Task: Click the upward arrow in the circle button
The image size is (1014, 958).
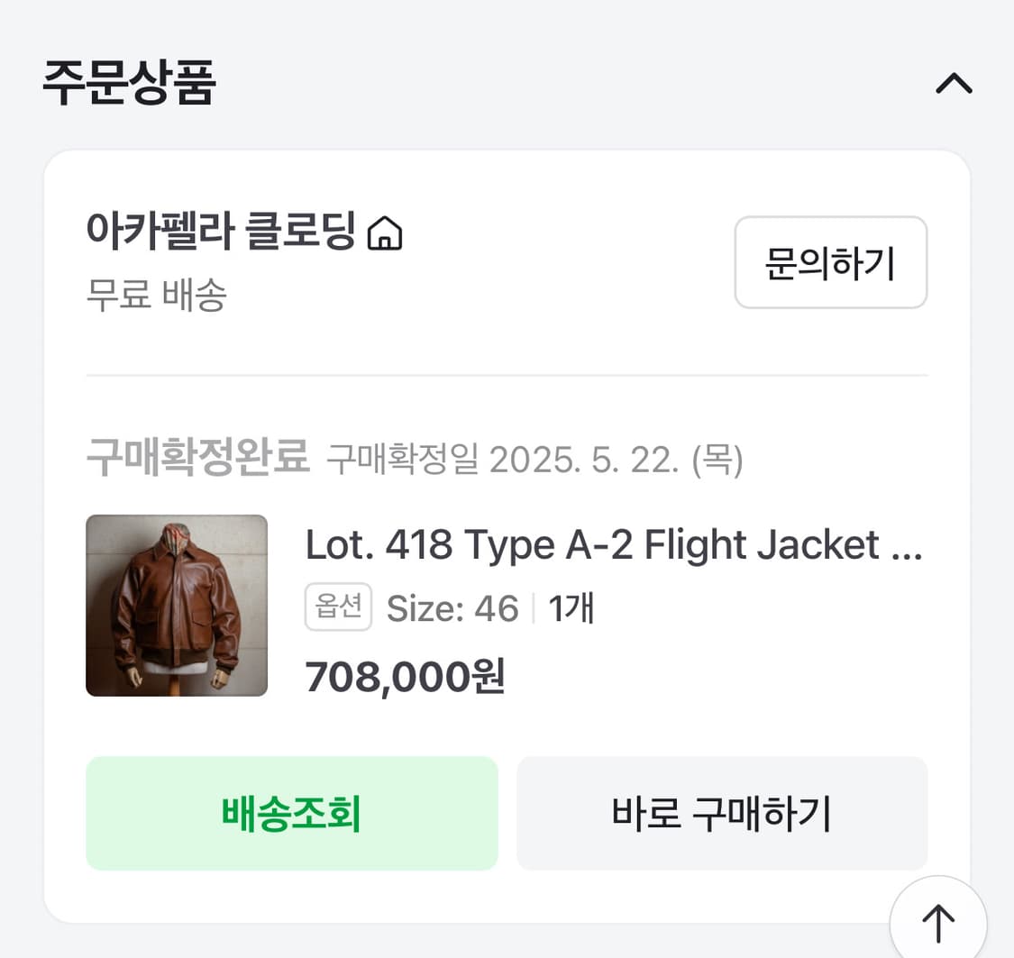Action: pyautogui.click(x=937, y=924)
